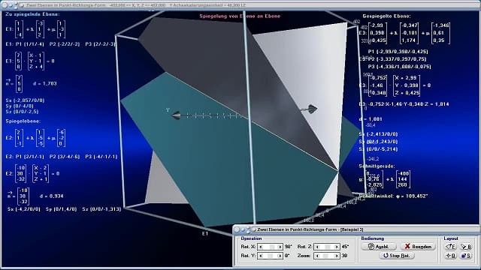Click the value 'd = 1,081'
The image size is (481, 270).
point(371,119)
